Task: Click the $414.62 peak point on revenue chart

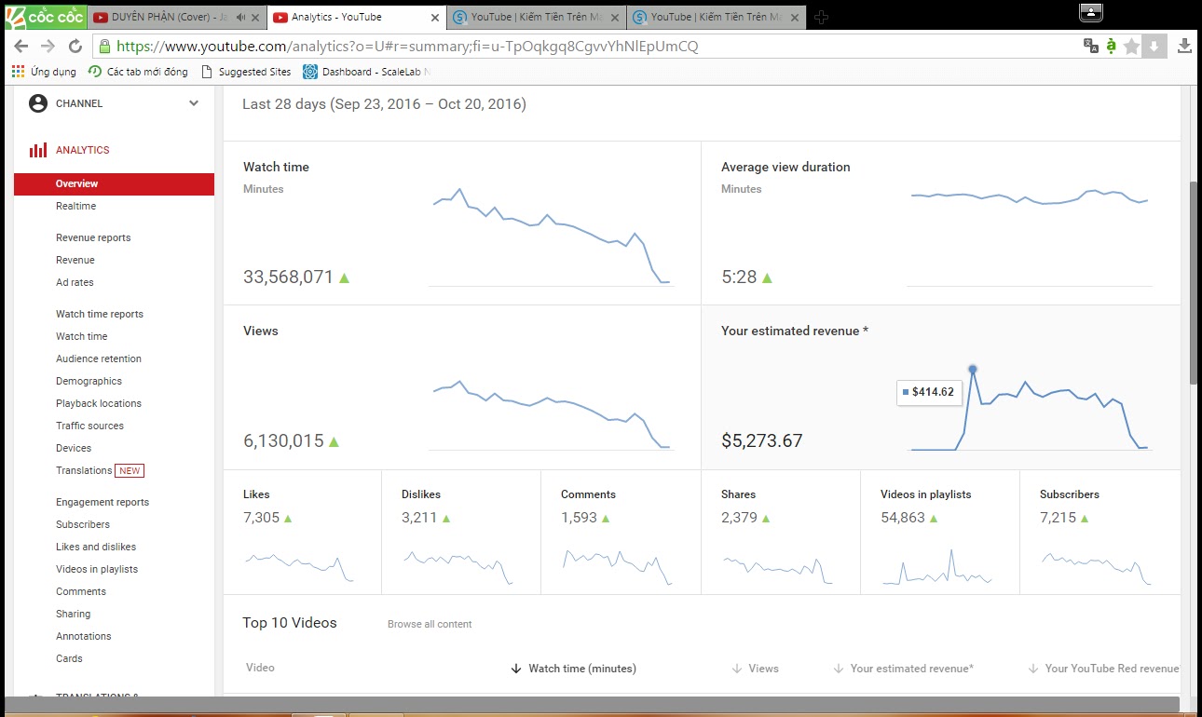Action: (973, 370)
